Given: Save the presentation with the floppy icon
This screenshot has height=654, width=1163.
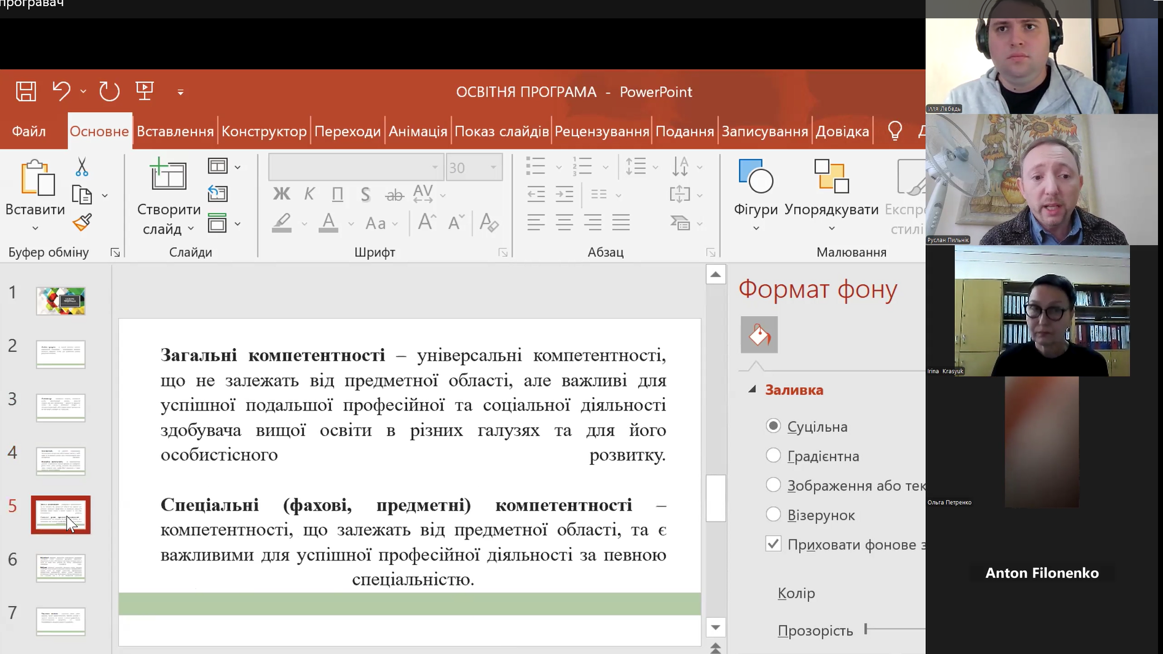Looking at the screenshot, I should [x=26, y=91].
